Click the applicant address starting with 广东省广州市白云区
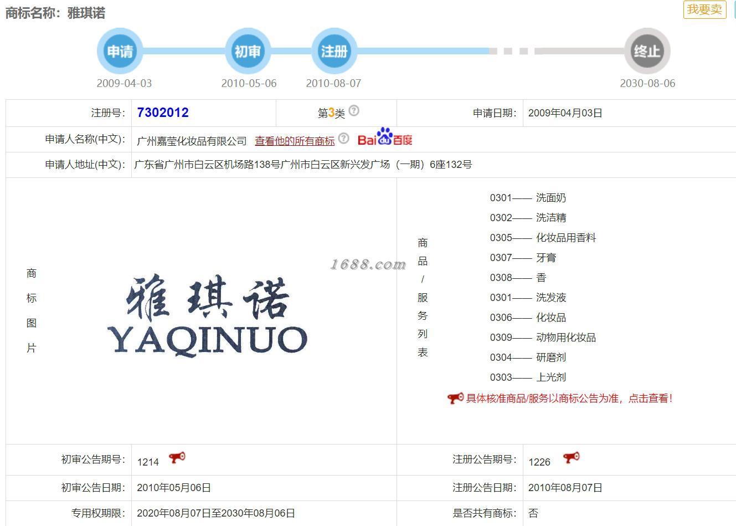 [x=303, y=165]
